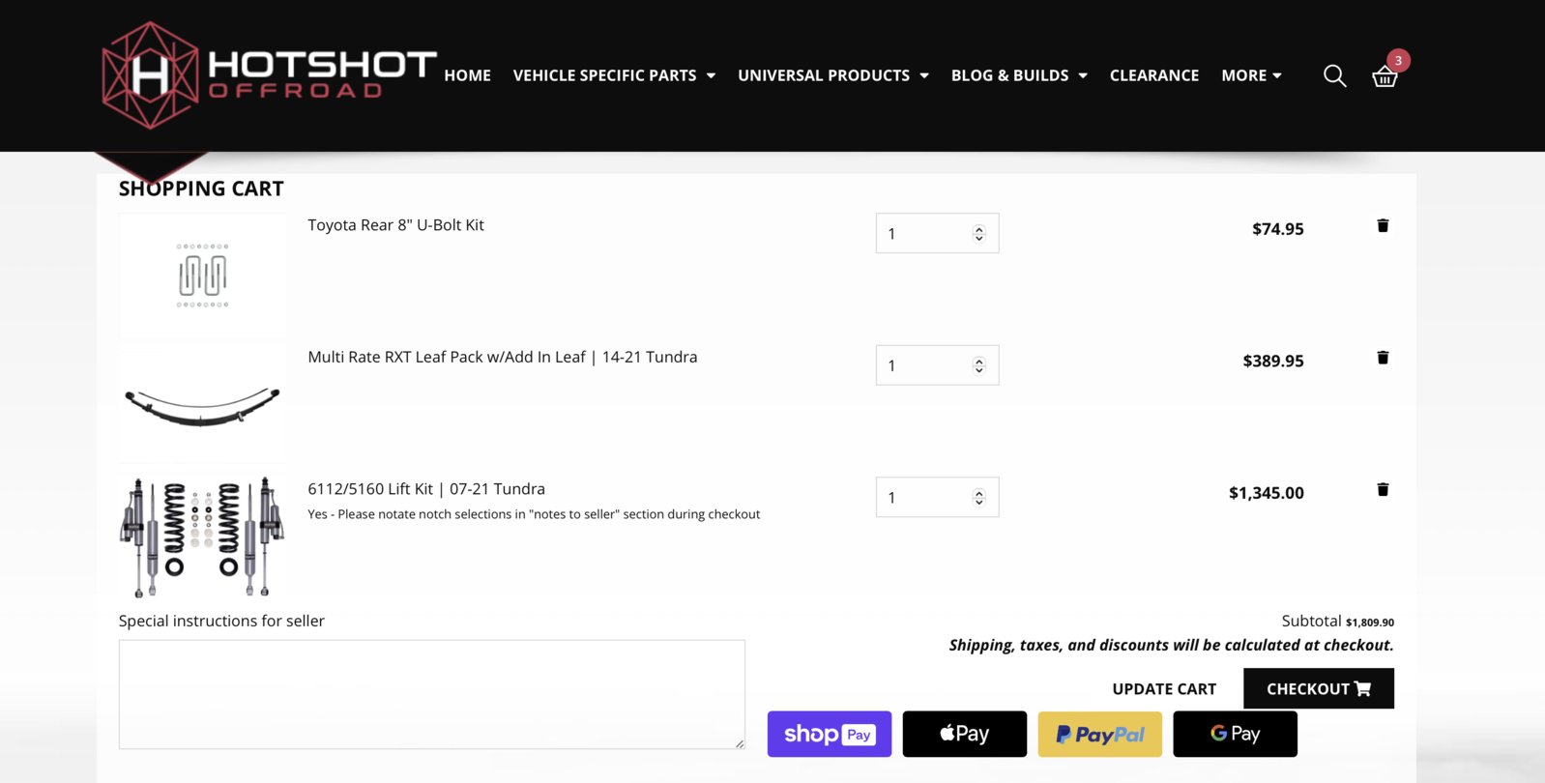The height and width of the screenshot is (783, 1545).
Task: Pay with Google Pay
Action: pos(1236,734)
